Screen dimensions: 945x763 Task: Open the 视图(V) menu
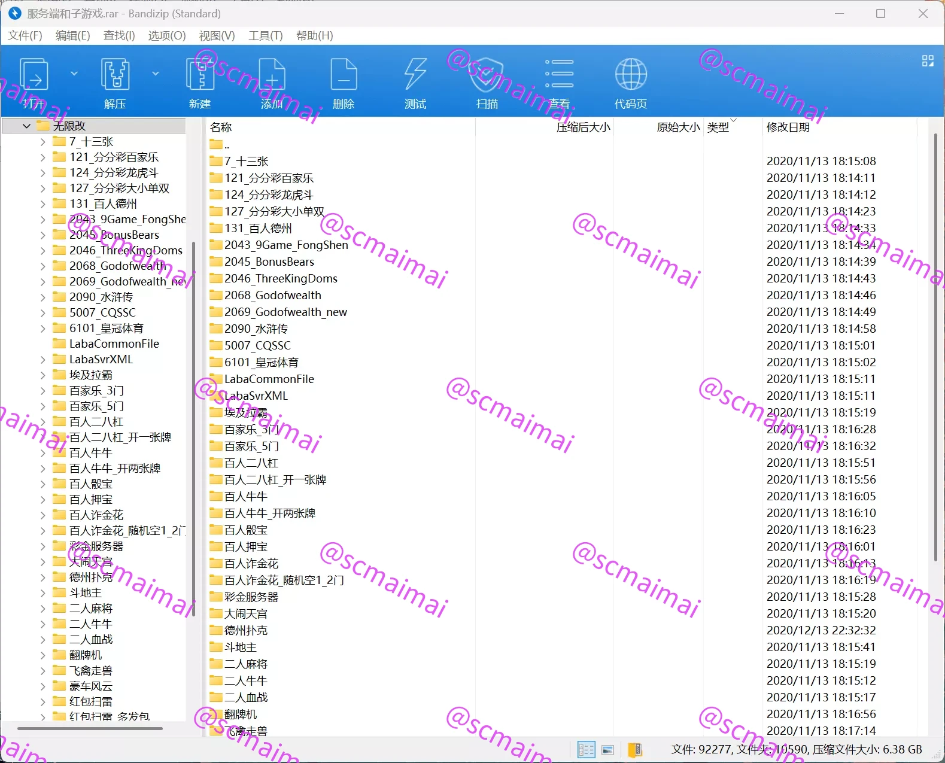click(x=217, y=35)
